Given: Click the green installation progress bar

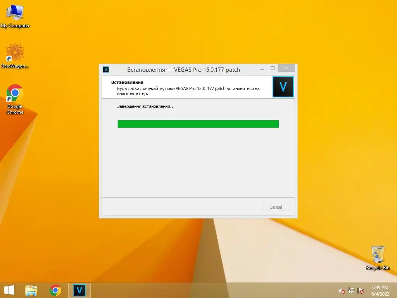Looking at the screenshot, I should coord(198,124).
